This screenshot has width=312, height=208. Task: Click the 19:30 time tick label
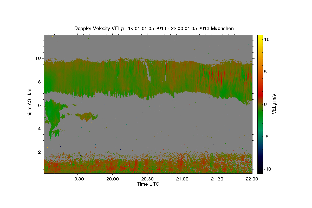pos(78,179)
